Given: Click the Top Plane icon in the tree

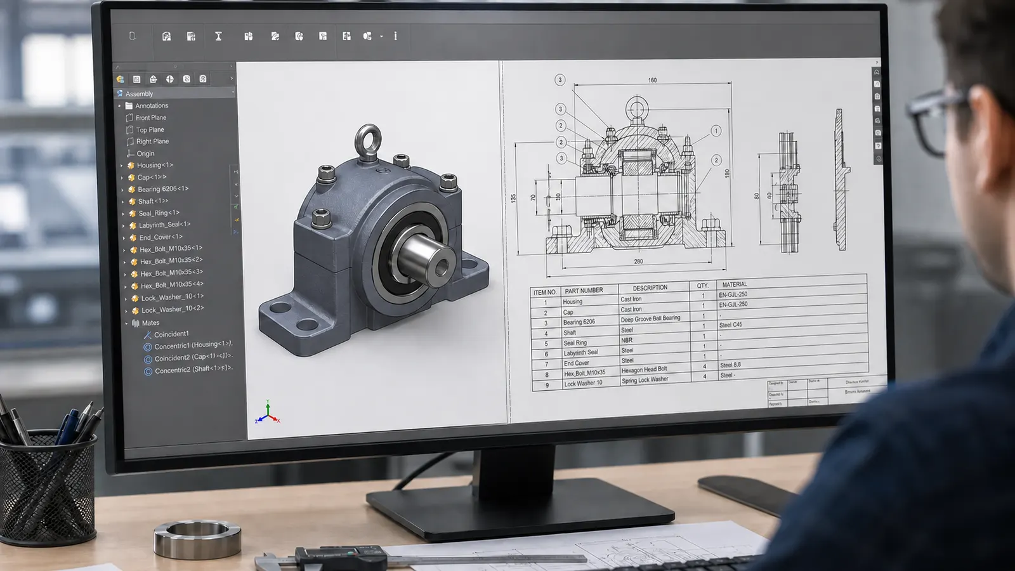Looking at the screenshot, I should click(130, 129).
